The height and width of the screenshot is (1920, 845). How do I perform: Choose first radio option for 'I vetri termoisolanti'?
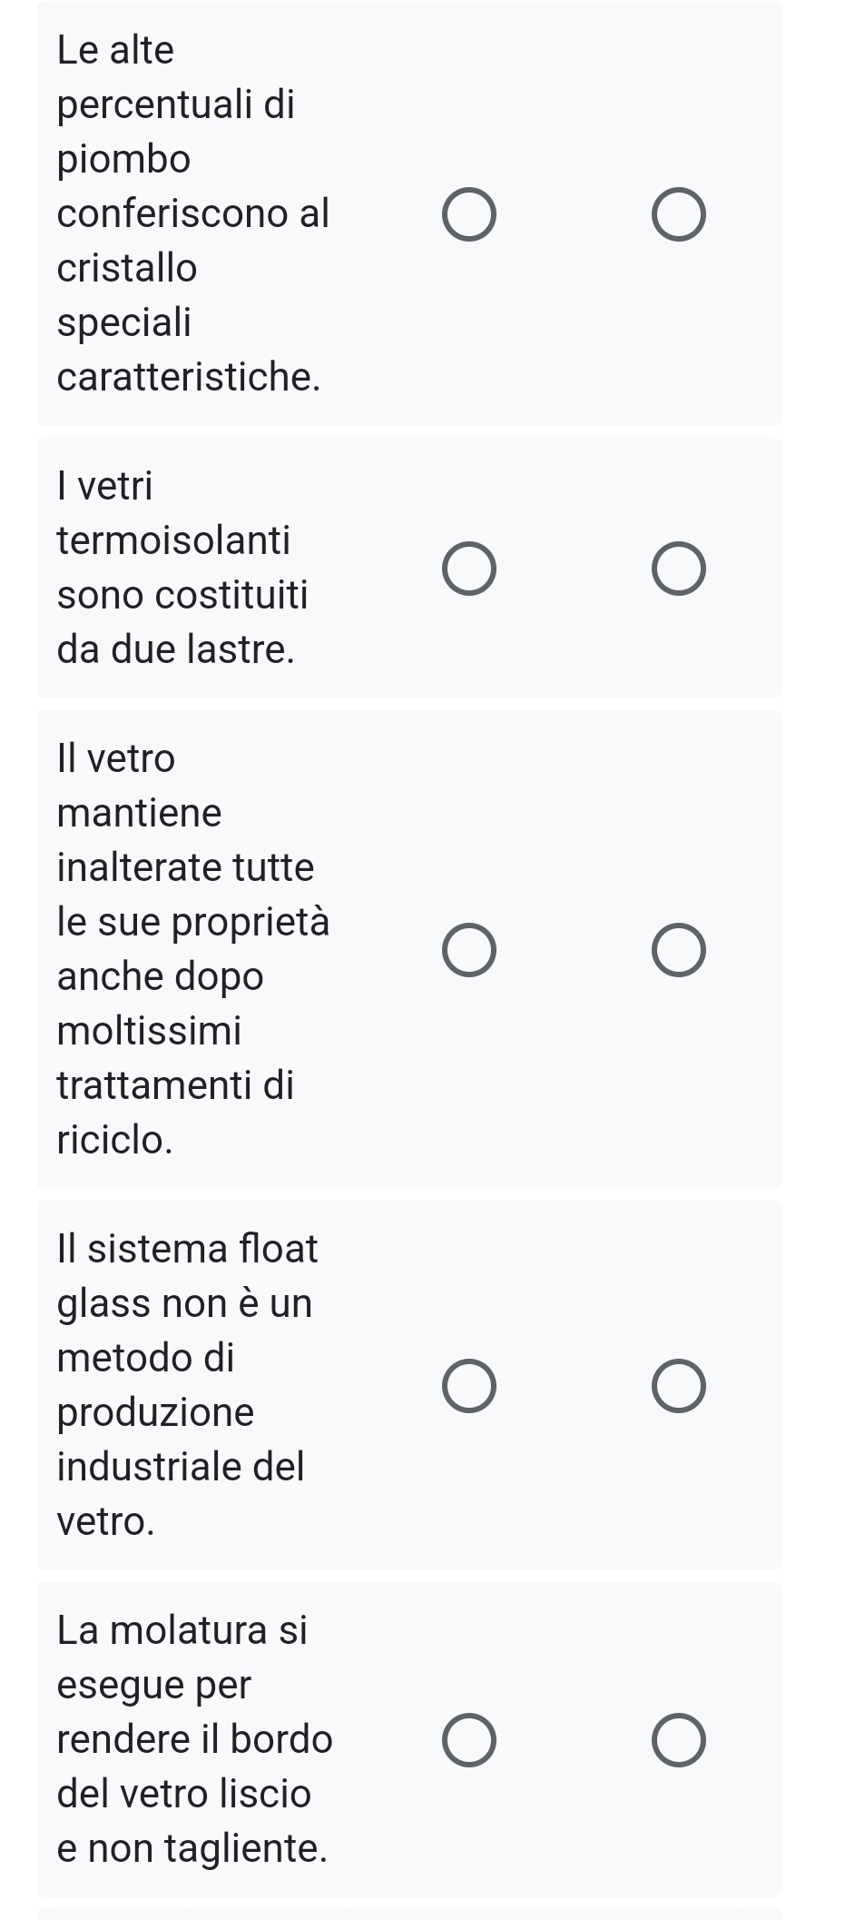point(469,569)
